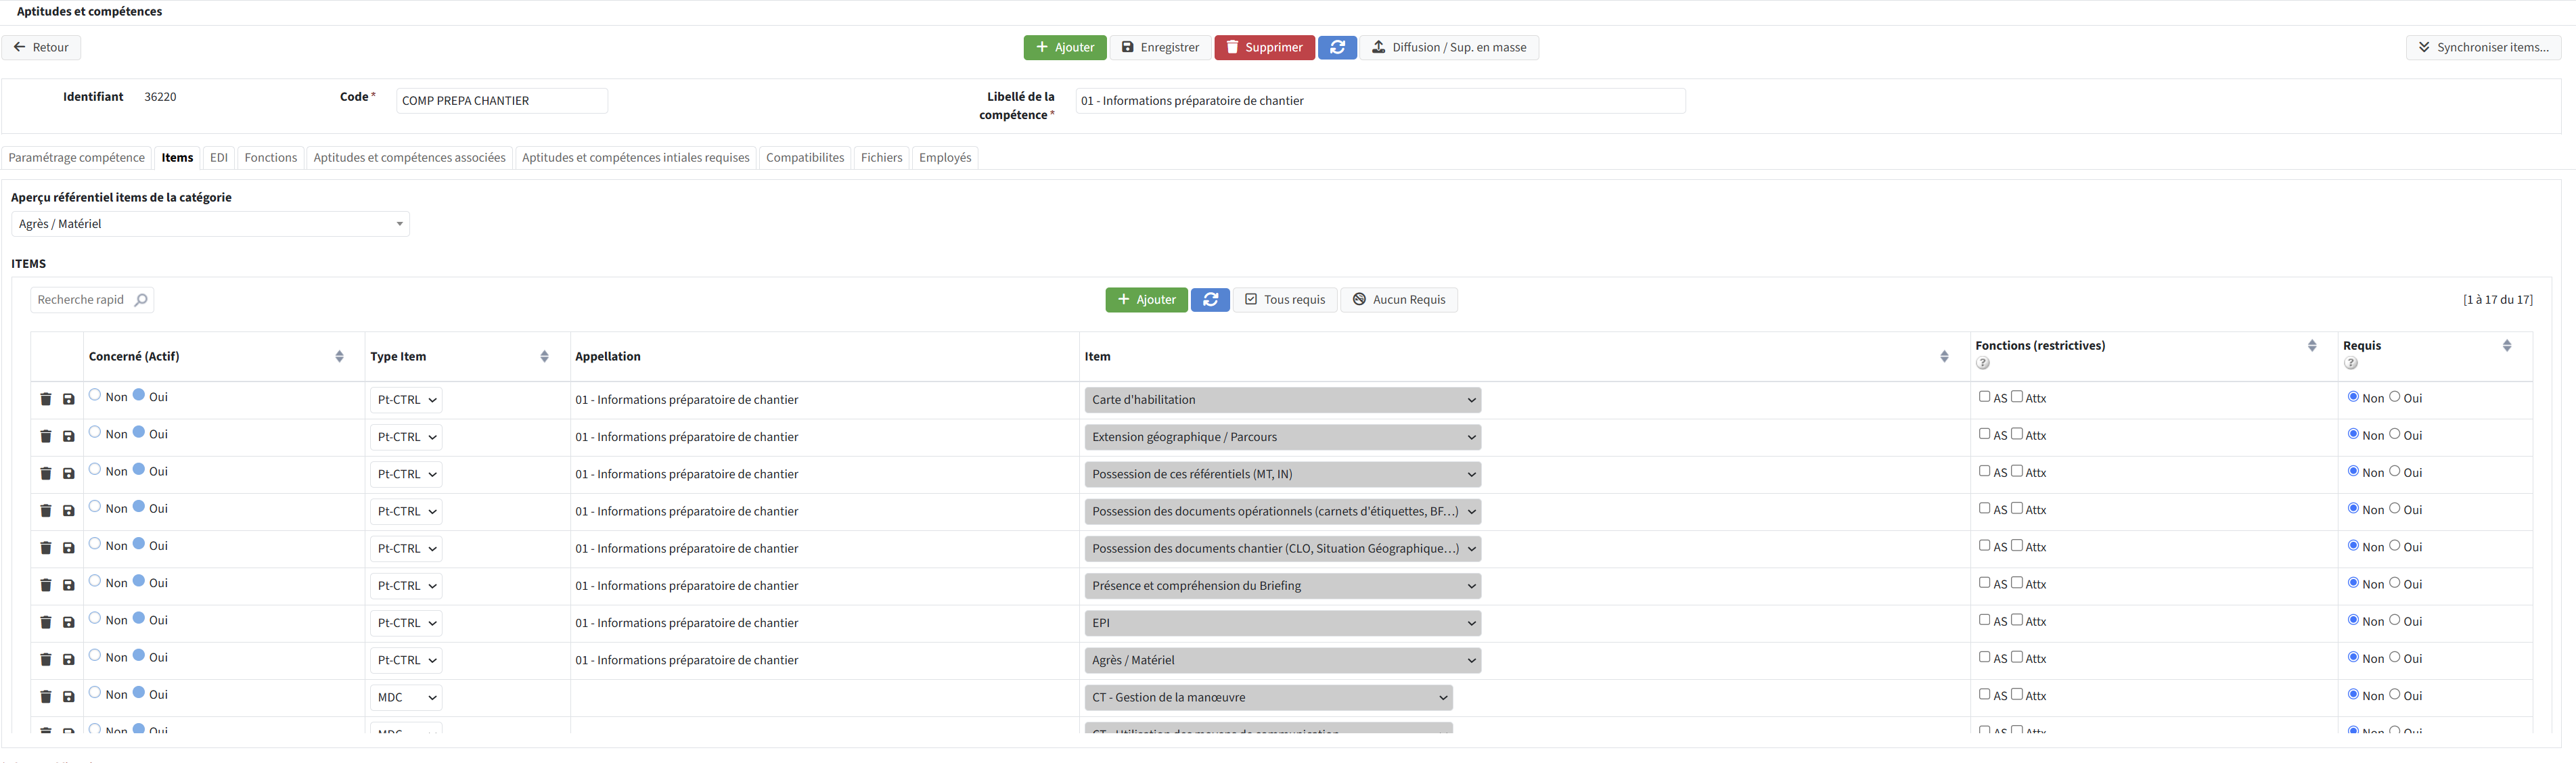
Task: Click the Synchroniser items button
Action: tap(2483, 47)
